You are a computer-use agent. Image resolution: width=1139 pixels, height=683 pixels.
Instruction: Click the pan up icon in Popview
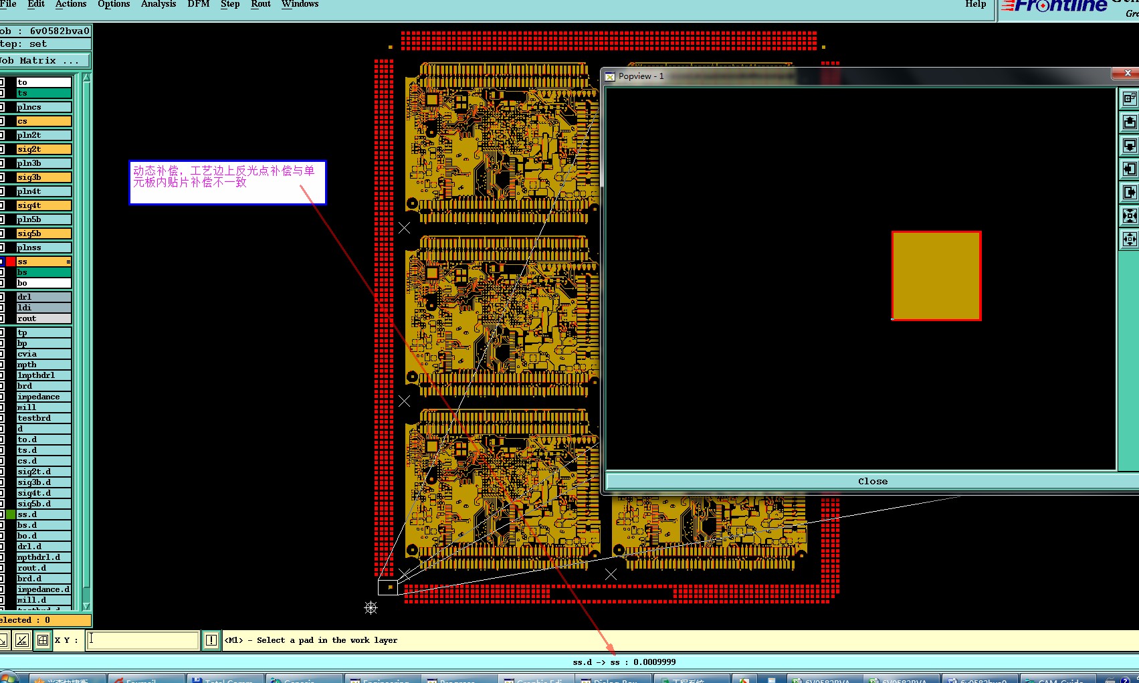[1129, 122]
